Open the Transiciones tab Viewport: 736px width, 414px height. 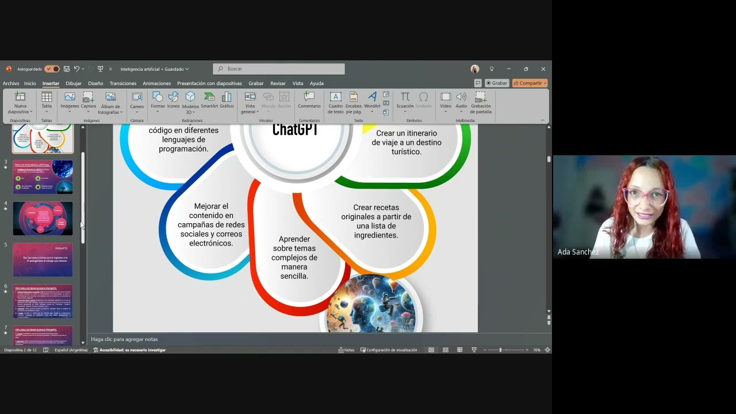tap(123, 83)
